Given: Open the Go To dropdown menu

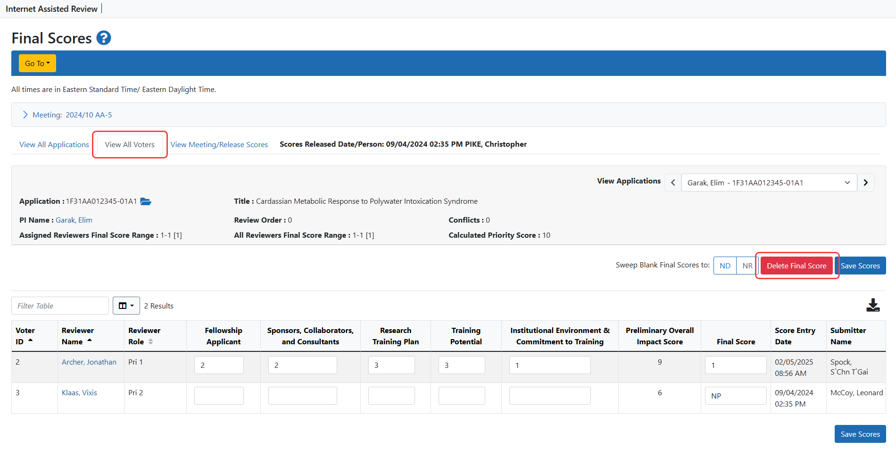Looking at the screenshot, I should 37,63.
